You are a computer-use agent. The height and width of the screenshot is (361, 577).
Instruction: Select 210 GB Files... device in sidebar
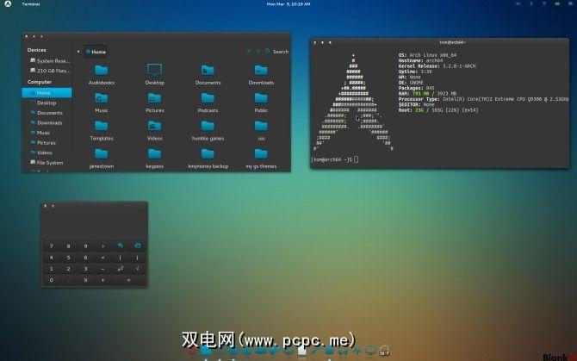pyautogui.click(x=50, y=71)
